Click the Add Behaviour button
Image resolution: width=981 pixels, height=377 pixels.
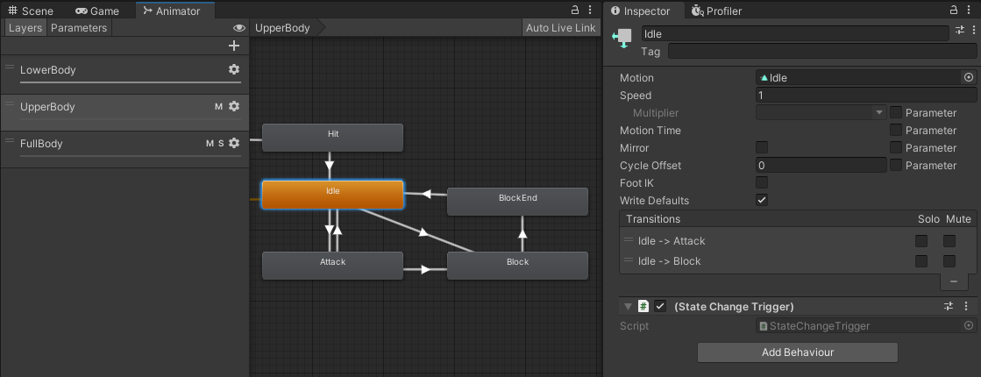click(x=797, y=352)
